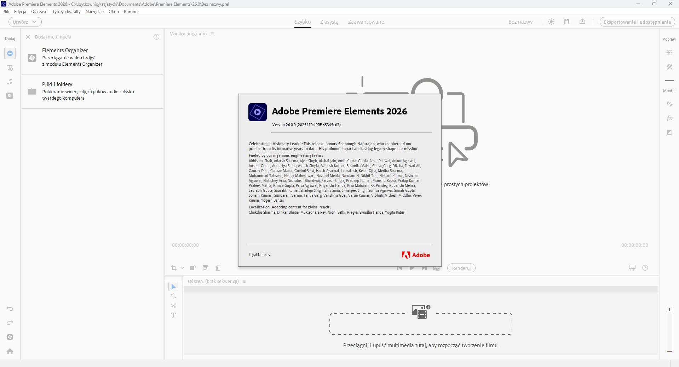679x367 pixels.
Task: Switch to the Zaawansowane tab
Action: [366, 22]
